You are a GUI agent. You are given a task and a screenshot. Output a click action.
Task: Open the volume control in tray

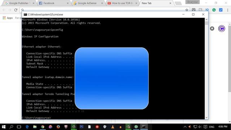tap(200, 127)
